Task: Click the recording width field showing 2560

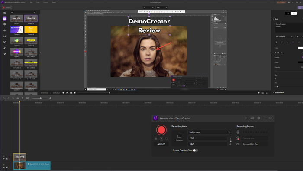Action: click(207, 138)
